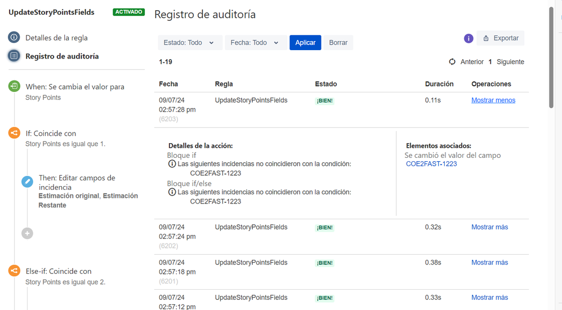The width and height of the screenshot is (562, 310).
Task: Open the Detalles de la regla info icon
Action: click(x=14, y=37)
